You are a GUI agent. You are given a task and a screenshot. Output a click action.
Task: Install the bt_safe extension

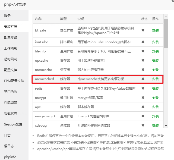tap(155, 30)
